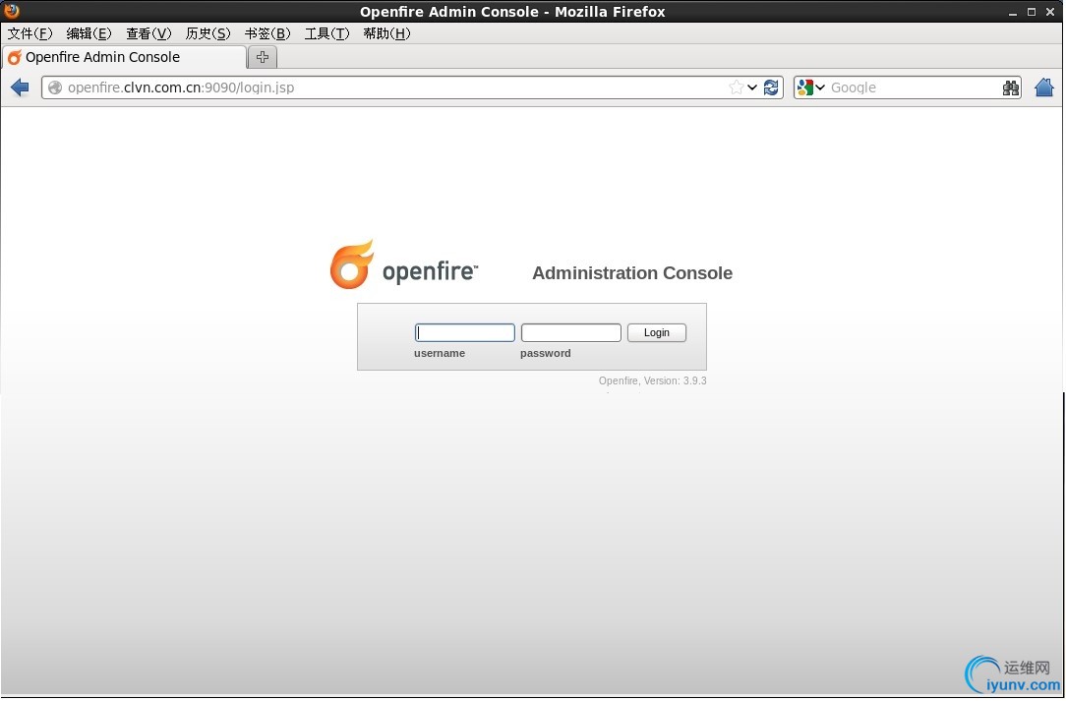This screenshot has width=1066, height=701.
Task: Click the site identity globe icon
Action: [x=55, y=88]
